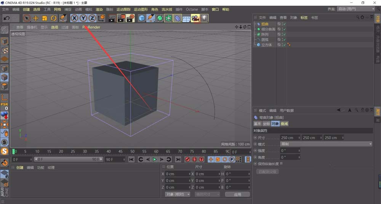The height and width of the screenshot is (204, 381).
Task: Switch the coordinate system icon
Action: (x=101, y=18)
